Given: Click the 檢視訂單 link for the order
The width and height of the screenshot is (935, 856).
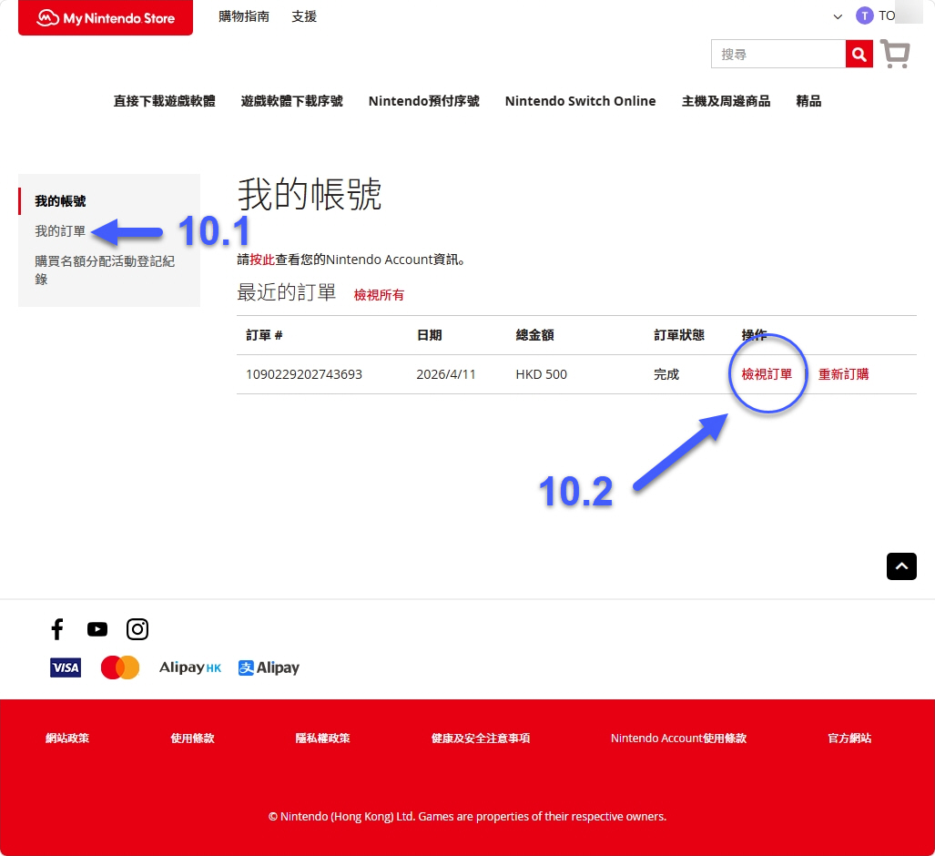Looking at the screenshot, I should tap(767, 373).
